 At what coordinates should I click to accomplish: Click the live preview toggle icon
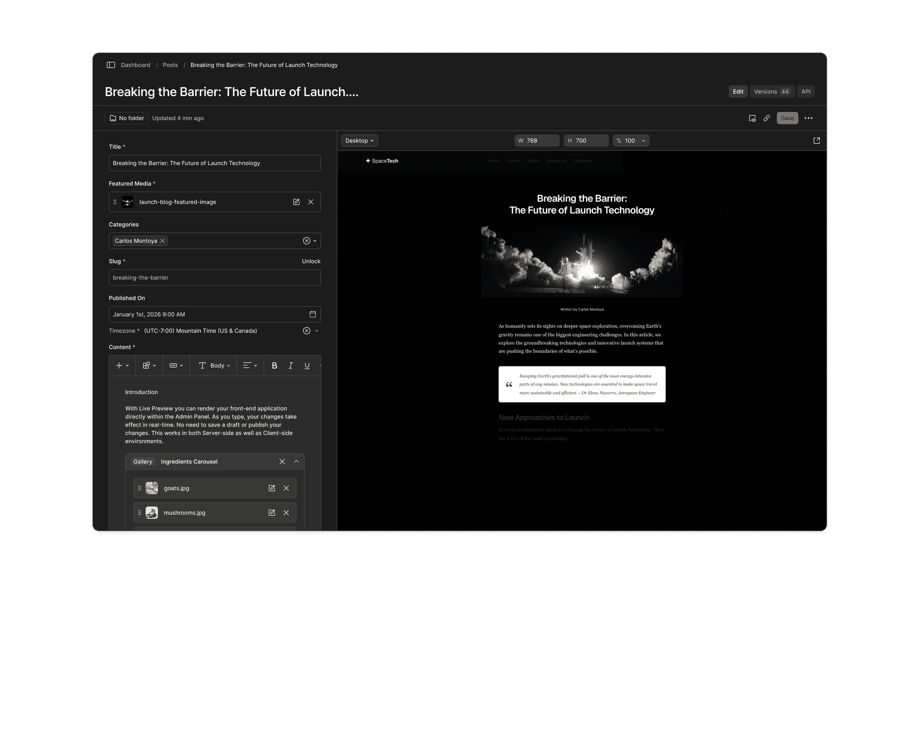pos(752,118)
